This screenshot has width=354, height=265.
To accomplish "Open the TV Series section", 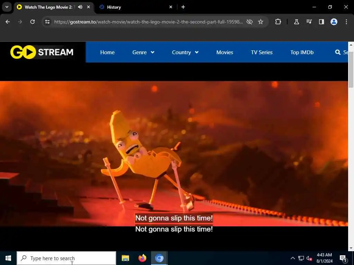I will 262,52.
